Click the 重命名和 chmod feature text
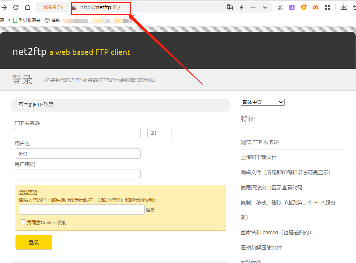This screenshot has height=263, width=356. pos(276,232)
